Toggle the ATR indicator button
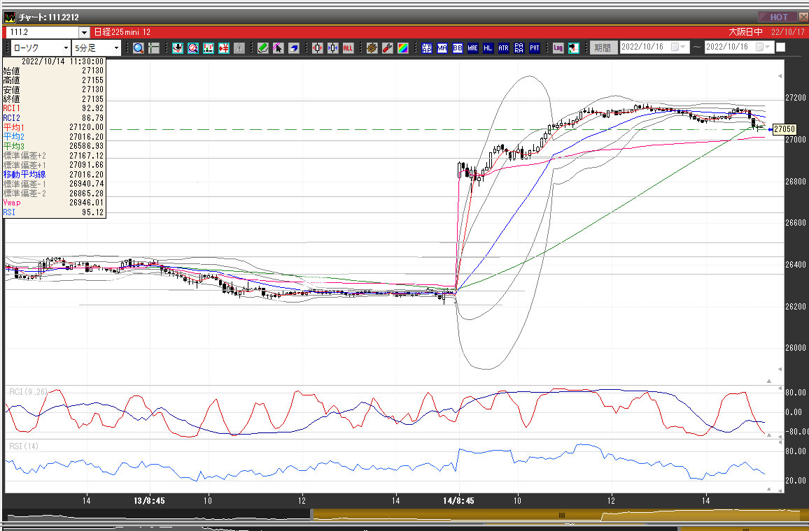 point(504,48)
